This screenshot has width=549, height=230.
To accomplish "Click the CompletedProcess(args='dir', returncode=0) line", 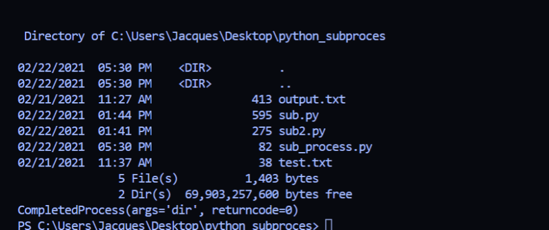I will (158, 211).
